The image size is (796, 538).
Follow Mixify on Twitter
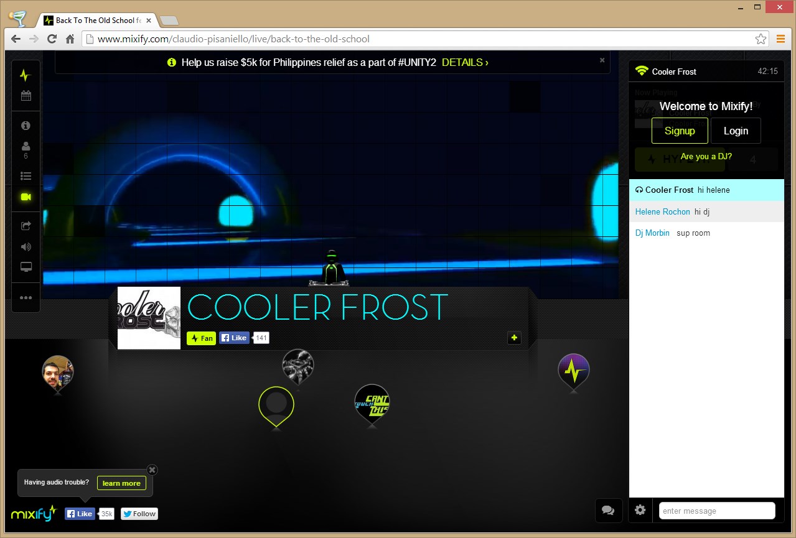[x=139, y=514]
